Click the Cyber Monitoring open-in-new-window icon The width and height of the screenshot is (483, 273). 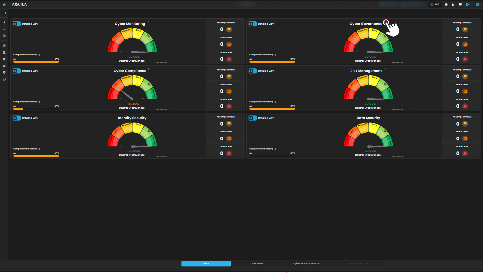(x=148, y=22)
